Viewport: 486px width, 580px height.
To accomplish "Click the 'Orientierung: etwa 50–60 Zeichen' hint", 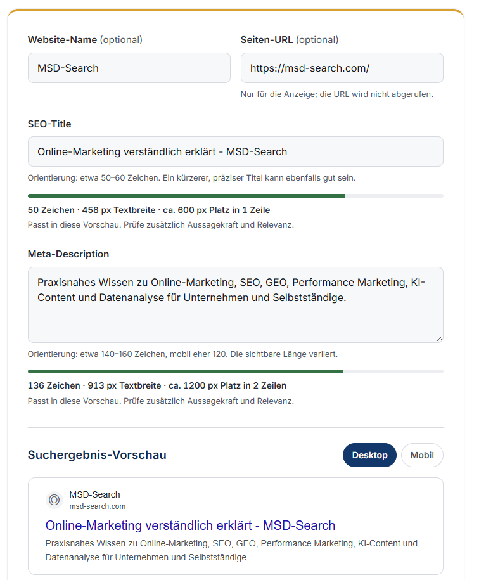I will [x=191, y=178].
